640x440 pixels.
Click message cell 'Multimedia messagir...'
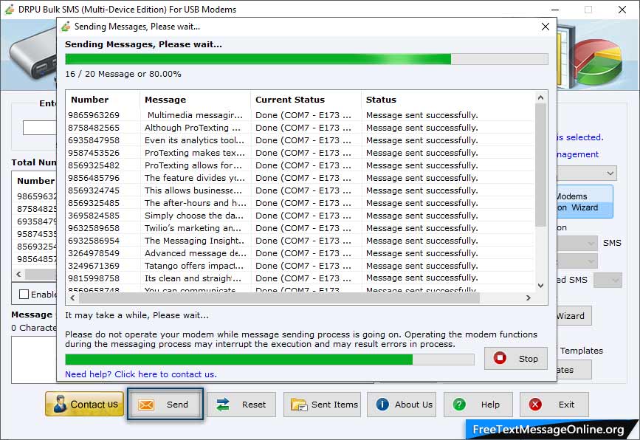pos(195,115)
